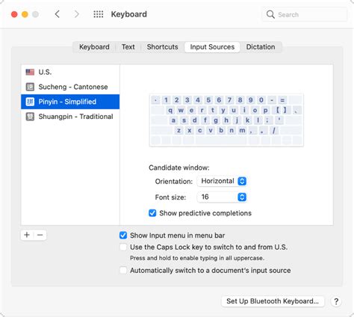Switch to the Text tab

pos(128,47)
